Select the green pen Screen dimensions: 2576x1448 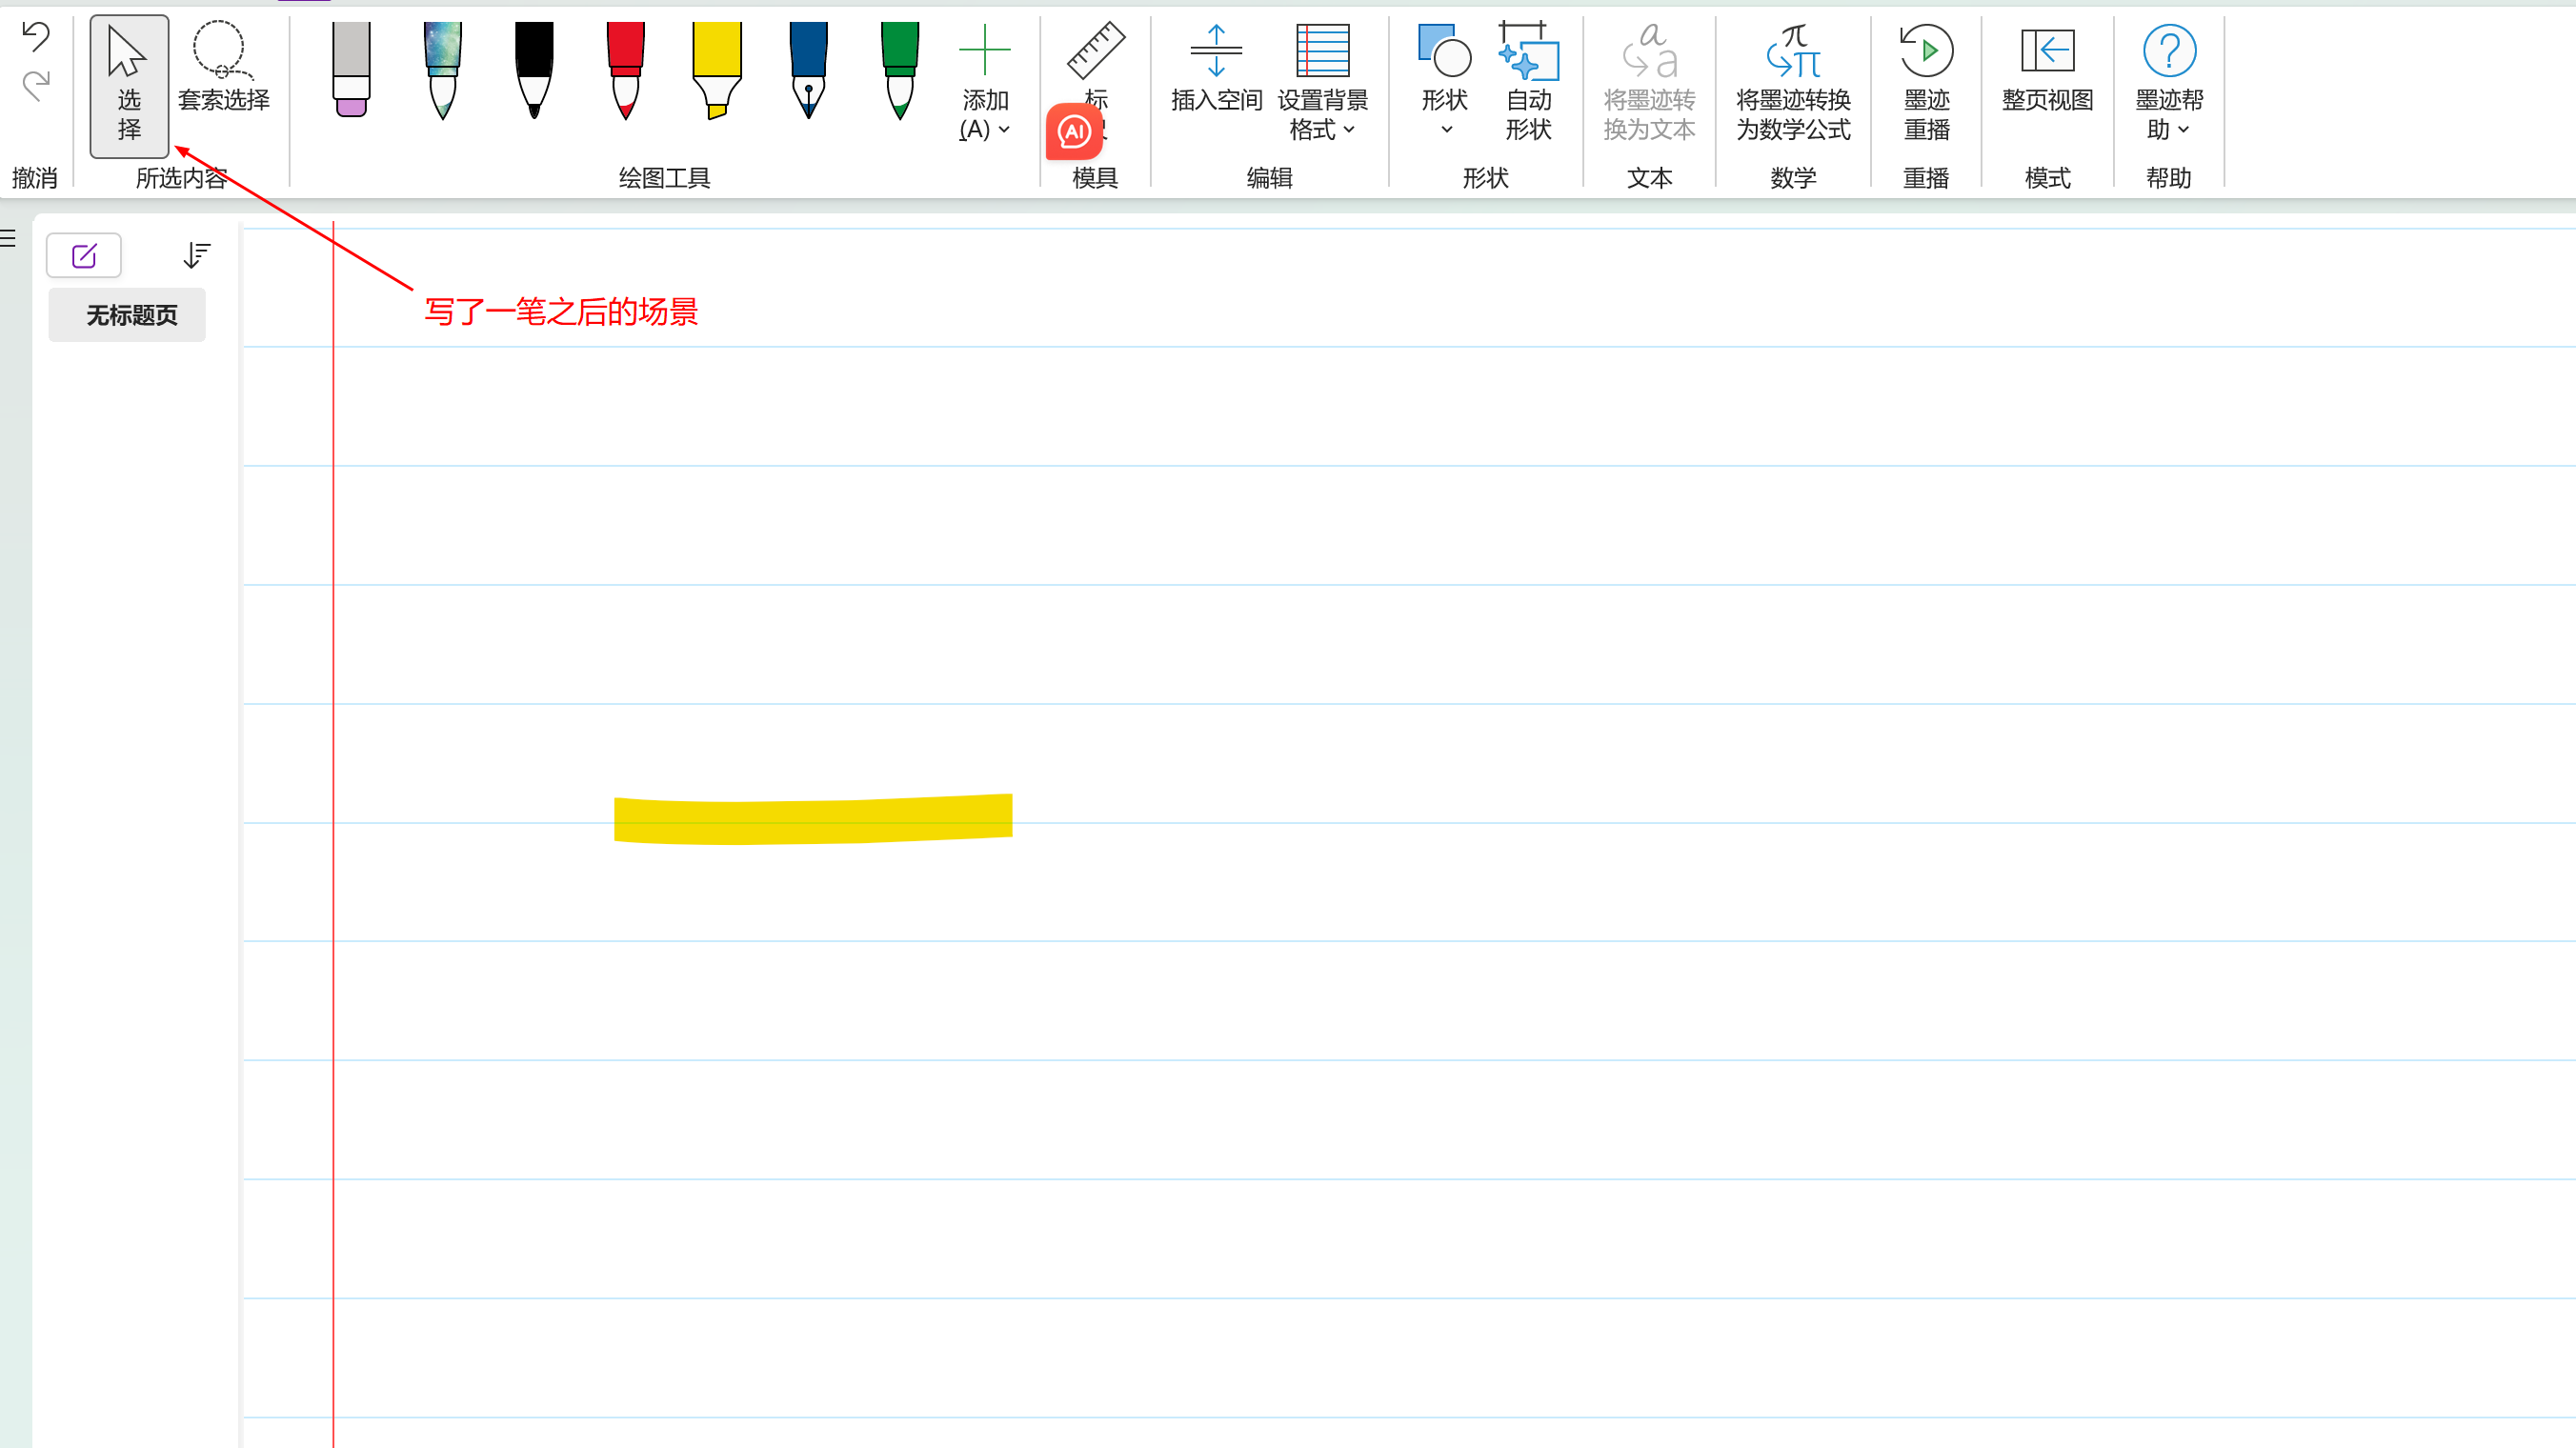click(x=900, y=69)
